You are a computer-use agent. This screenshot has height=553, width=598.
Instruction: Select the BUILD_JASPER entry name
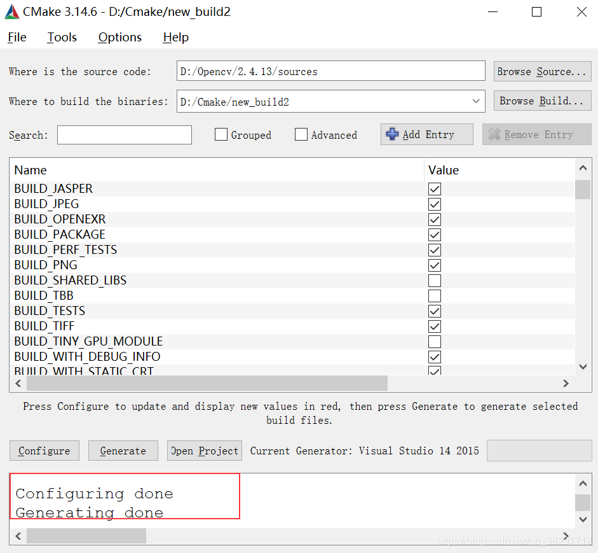pos(53,188)
